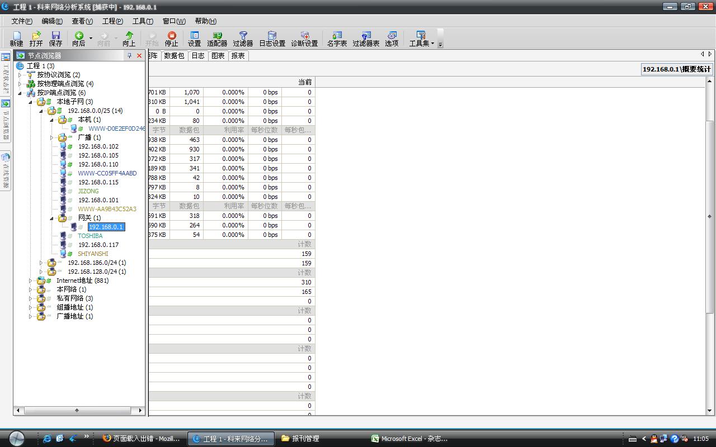Pin toggle for the 节点浏览器 panel
716x447 pixels.
129,55
